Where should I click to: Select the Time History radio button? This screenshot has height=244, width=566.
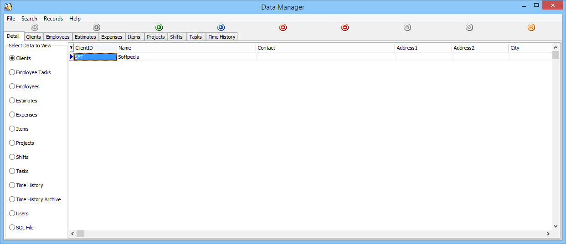26,185
